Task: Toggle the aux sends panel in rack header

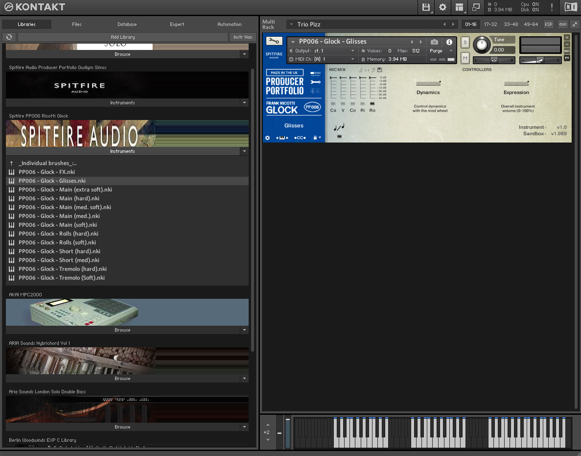Action: pyautogui.click(x=563, y=24)
